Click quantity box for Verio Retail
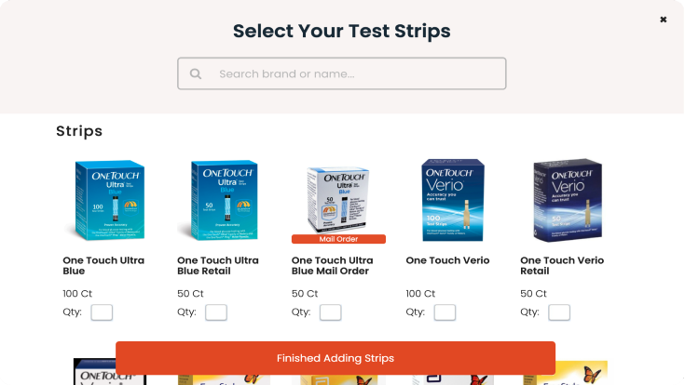 559,312
